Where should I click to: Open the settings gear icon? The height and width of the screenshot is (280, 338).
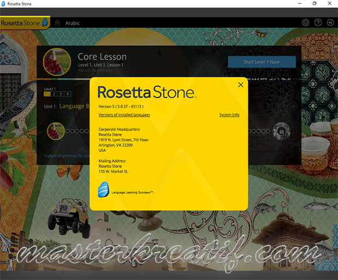[305, 22]
